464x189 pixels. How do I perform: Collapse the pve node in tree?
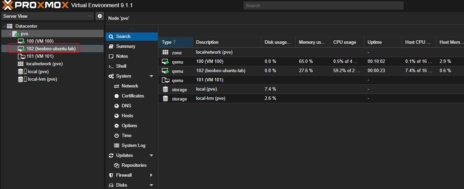10,34
